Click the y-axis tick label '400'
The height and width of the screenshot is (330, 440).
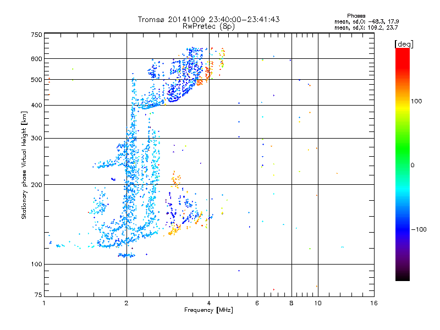[x=36, y=106]
